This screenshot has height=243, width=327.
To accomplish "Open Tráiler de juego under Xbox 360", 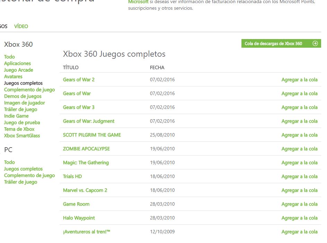I will [x=21, y=110].
